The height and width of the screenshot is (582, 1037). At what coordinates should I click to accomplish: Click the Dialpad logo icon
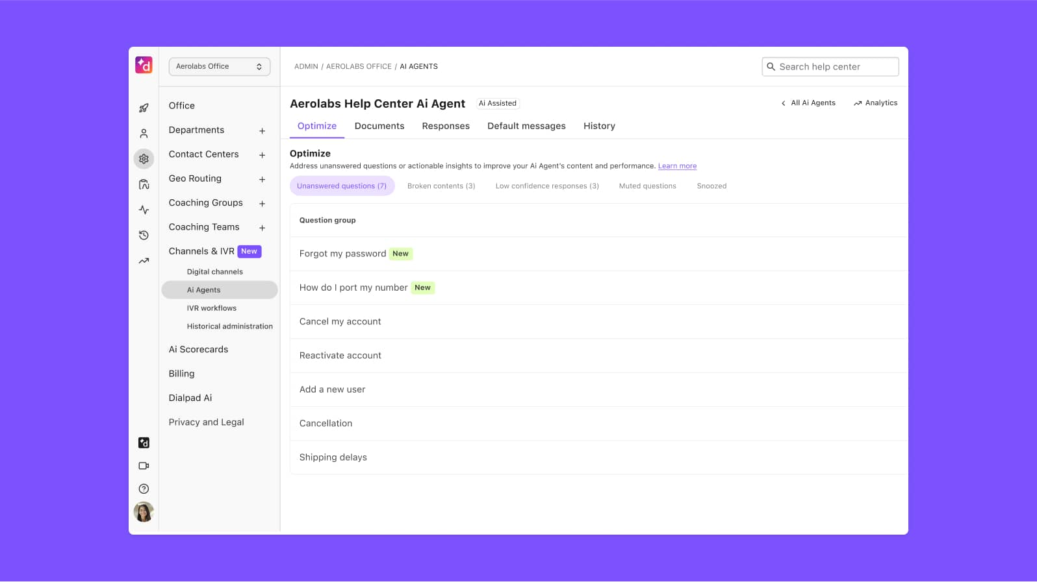coord(144,65)
